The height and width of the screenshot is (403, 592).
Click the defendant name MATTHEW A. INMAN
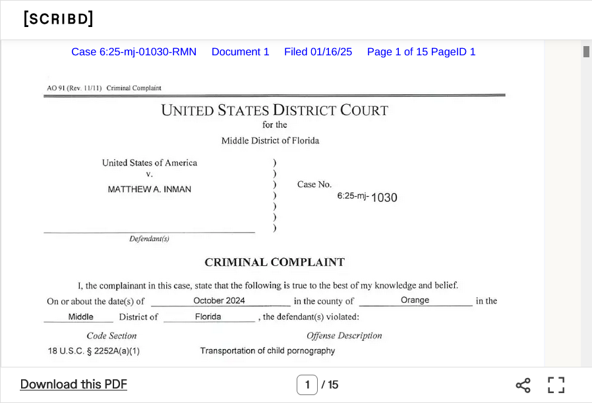150,190
